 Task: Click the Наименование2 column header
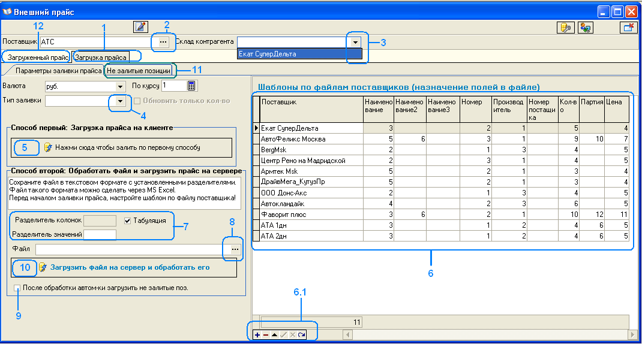410,109
